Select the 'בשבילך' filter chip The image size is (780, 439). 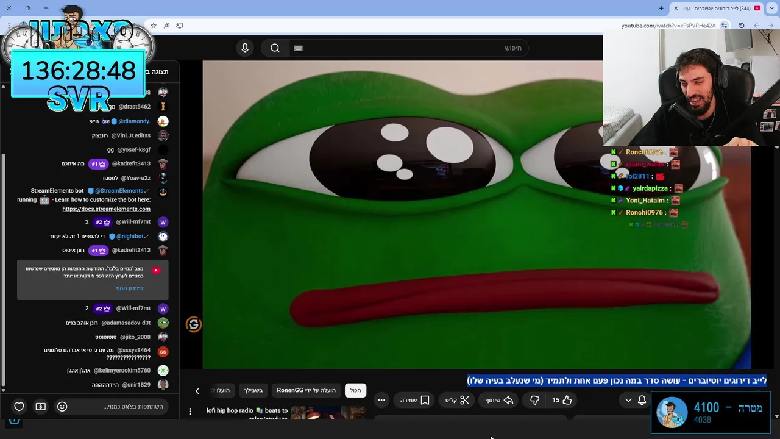click(253, 390)
